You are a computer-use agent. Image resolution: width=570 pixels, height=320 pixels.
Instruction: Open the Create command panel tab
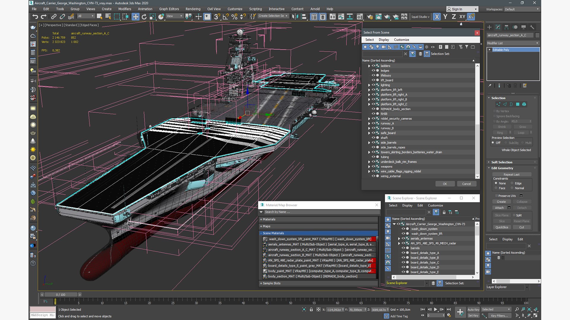click(489, 27)
